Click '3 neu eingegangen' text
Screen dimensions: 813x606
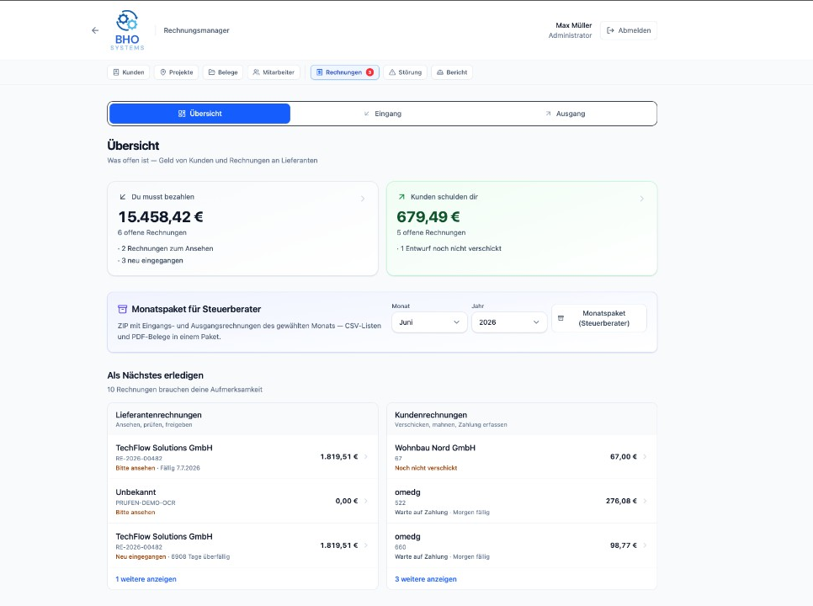(x=152, y=261)
